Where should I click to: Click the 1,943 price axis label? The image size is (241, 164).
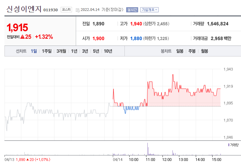[228, 69]
